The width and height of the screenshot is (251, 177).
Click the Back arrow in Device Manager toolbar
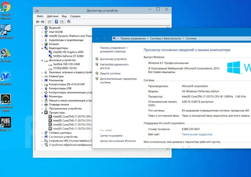tap(38, 22)
